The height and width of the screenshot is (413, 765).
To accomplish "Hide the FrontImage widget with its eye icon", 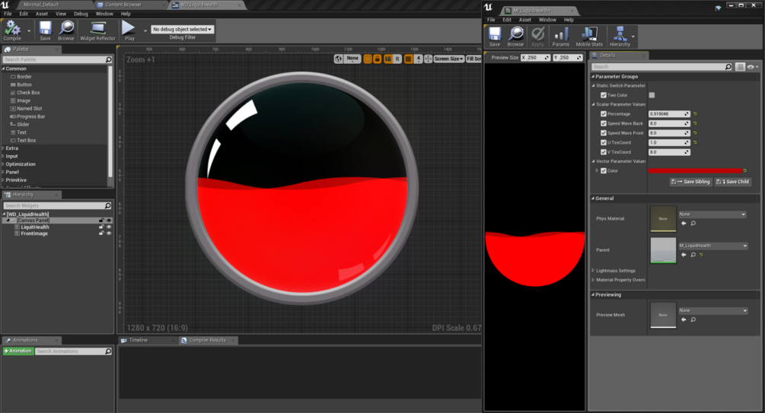I will (109, 234).
